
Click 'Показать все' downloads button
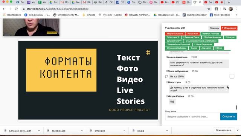coord(223,130)
